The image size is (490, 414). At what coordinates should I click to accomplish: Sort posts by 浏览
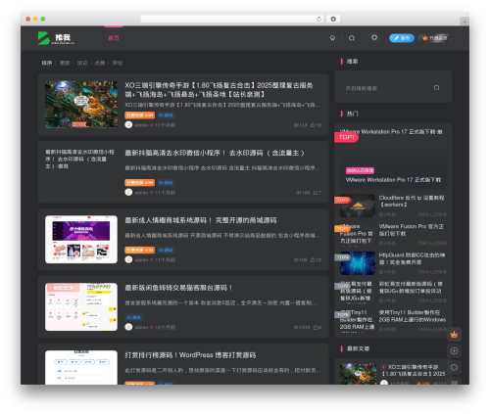[82, 63]
